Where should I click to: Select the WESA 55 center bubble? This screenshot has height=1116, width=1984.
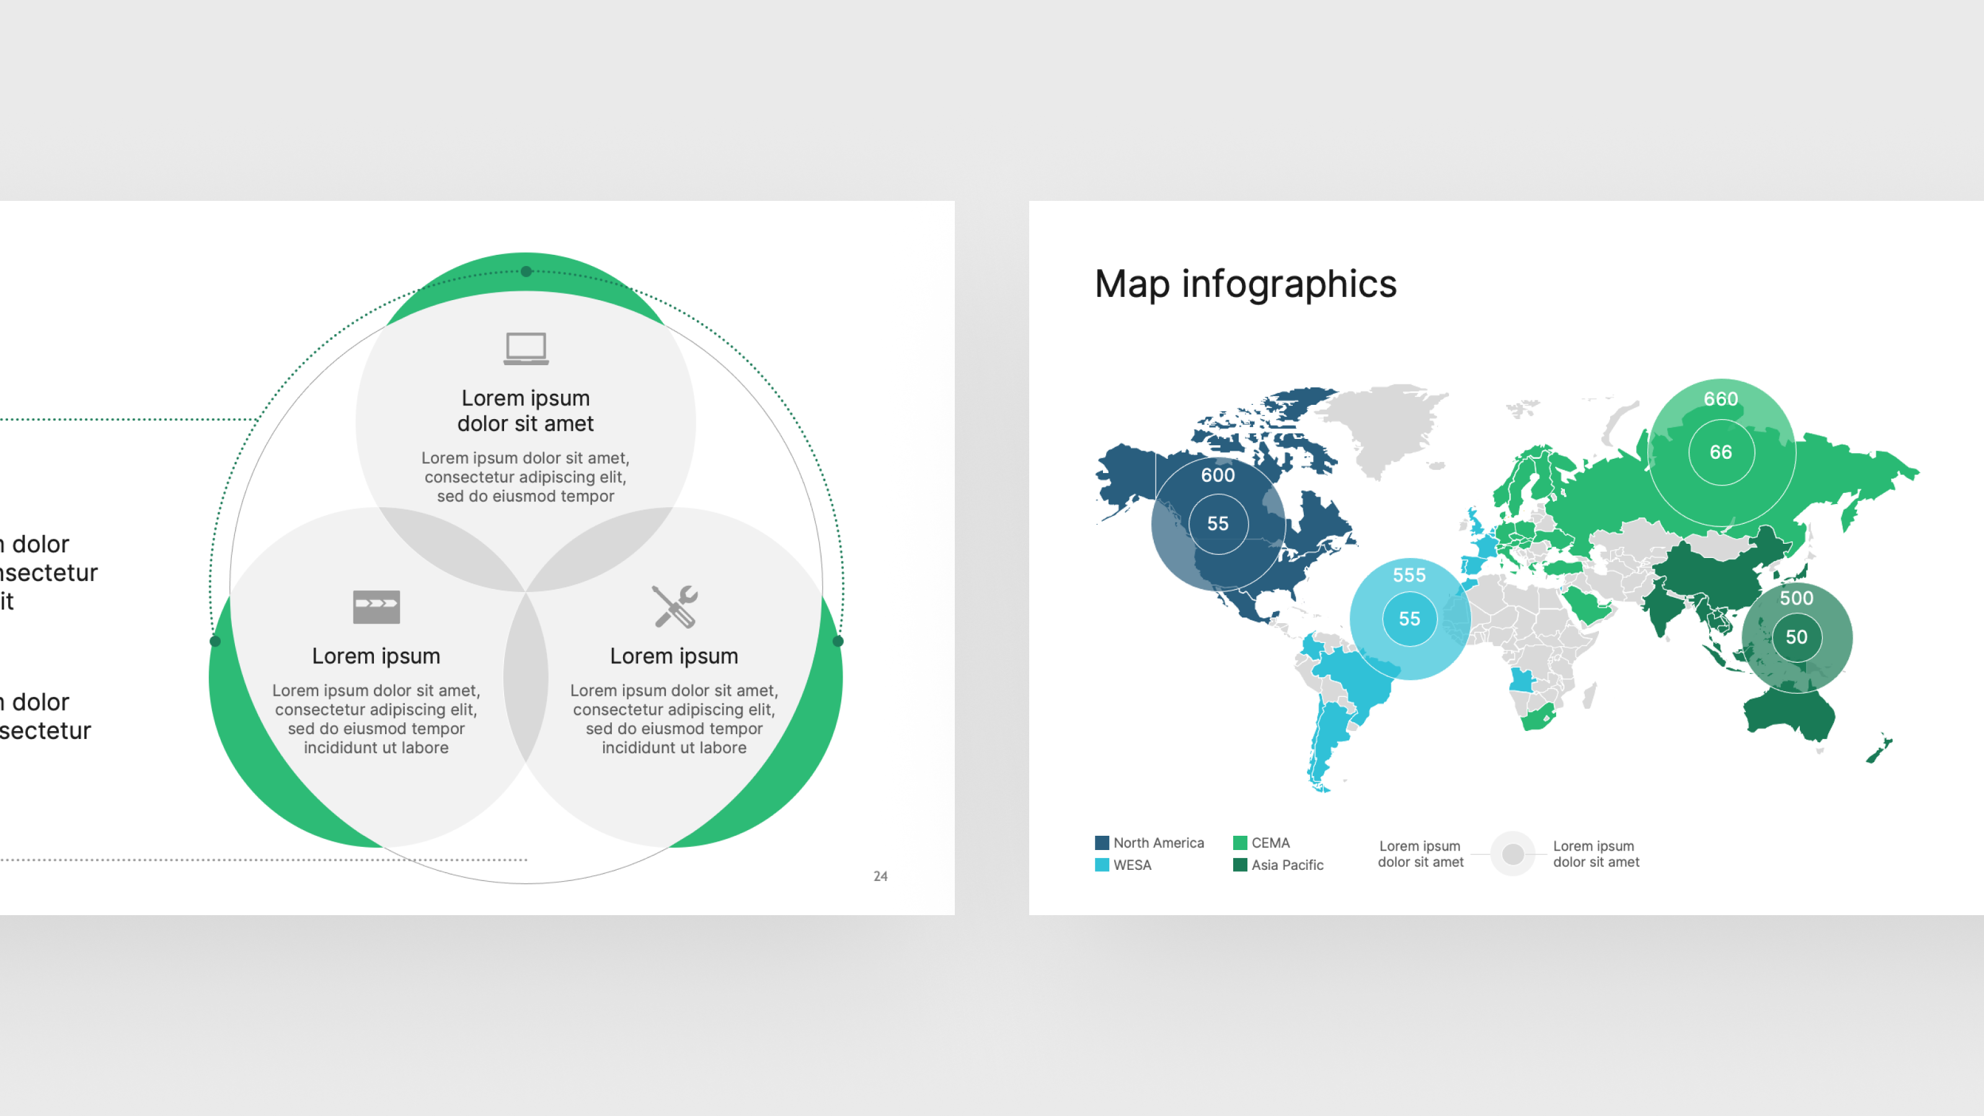[x=1409, y=619]
